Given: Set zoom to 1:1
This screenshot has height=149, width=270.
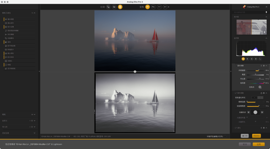Looking at the screenshot, I should [x=159, y=7].
